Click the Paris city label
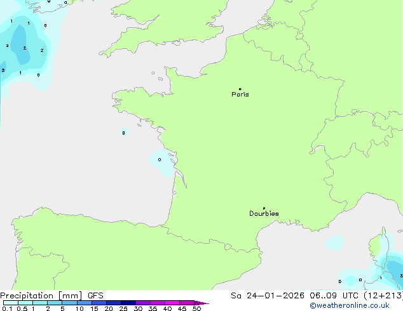This screenshot has width=403, height=311. click(x=240, y=95)
